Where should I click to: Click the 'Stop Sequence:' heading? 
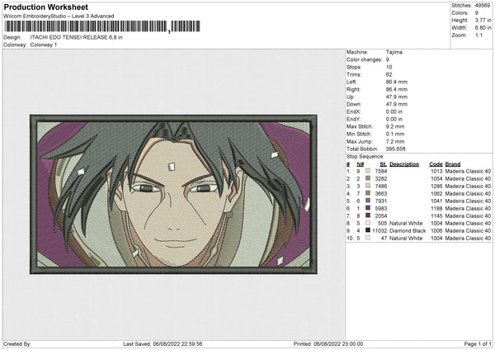pyautogui.click(x=365, y=157)
